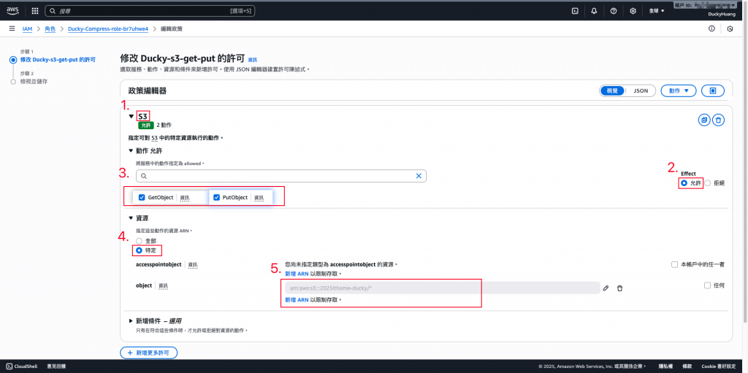Open the 動作 dropdown button
Viewport: 748px width, 373px height.
pyautogui.click(x=679, y=91)
